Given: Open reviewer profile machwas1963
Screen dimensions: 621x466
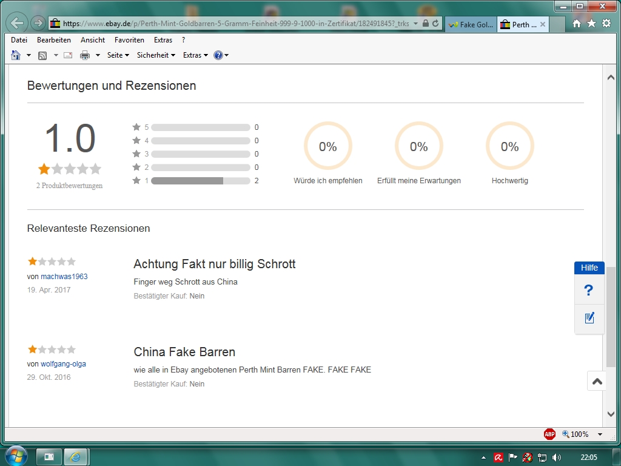Looking at the screenshot, I should pyautogui.click(x=64, y=277).
